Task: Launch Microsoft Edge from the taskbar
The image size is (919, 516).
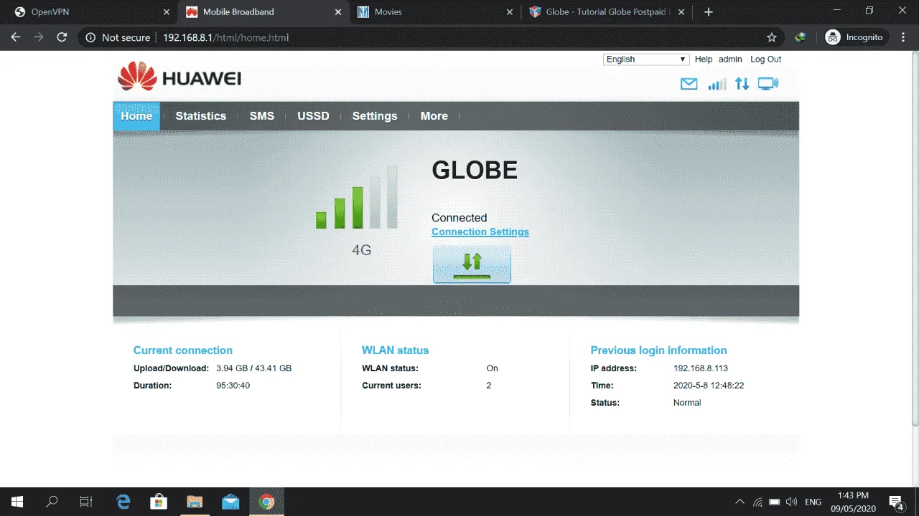Action: coord(123,502)
